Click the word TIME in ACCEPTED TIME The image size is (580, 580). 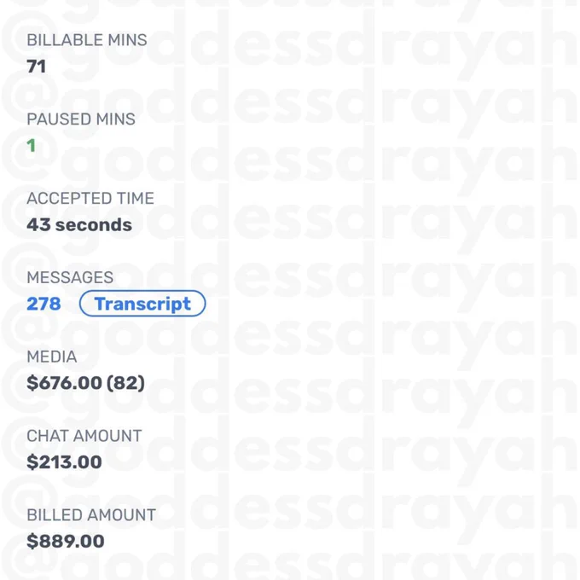[x=136, y=198]
